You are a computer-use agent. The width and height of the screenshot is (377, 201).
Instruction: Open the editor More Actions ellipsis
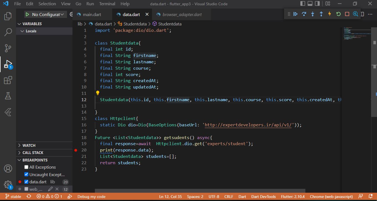[370, 14]
